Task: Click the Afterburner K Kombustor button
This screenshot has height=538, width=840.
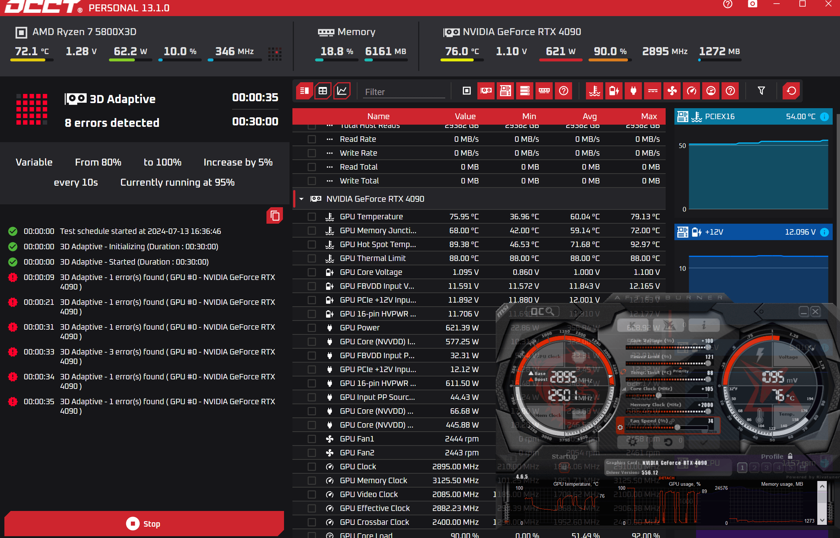Action: pyautogui.click(x=632, y=325)
